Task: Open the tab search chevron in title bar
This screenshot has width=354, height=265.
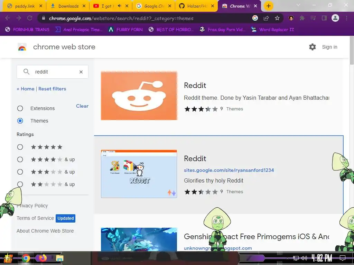Action: click(x=298, y=5)
